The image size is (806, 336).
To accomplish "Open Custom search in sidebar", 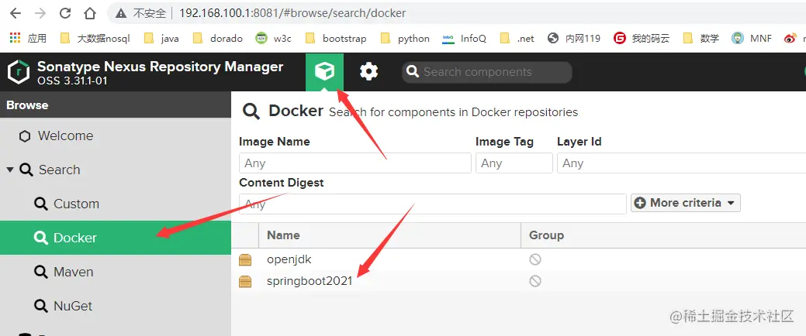I will pos(116,204).
